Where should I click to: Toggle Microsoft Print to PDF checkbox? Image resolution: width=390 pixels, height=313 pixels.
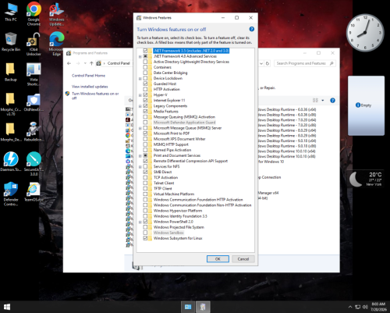pyautogui.click(x=145, y=133)
